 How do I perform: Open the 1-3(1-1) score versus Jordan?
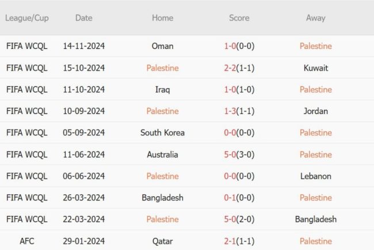[239, 111]
